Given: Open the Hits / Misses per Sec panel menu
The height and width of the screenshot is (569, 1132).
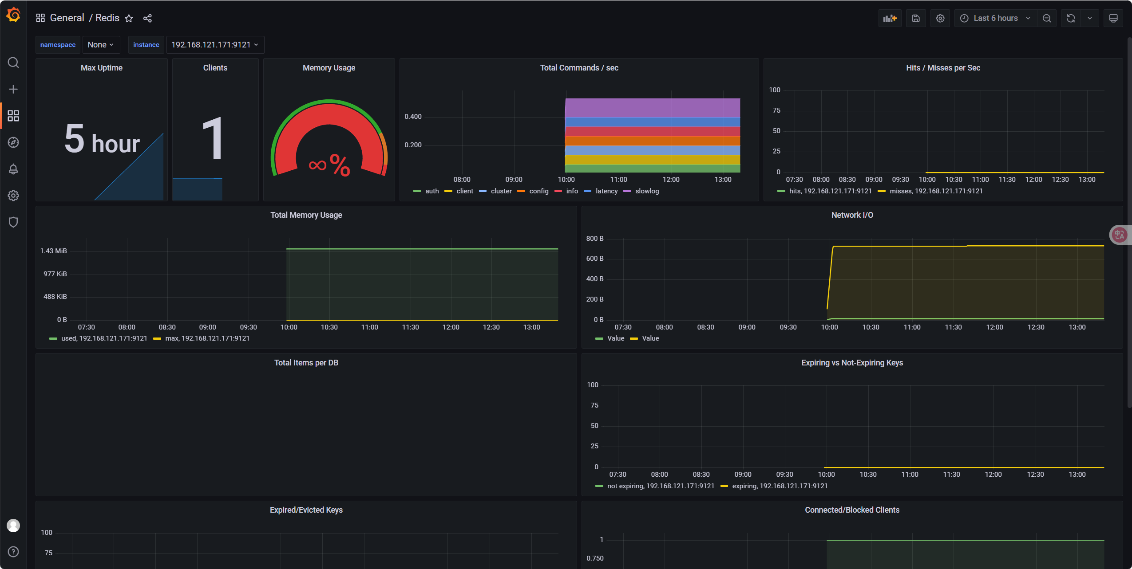Looking at the screenshot, I should click(943, 68).
